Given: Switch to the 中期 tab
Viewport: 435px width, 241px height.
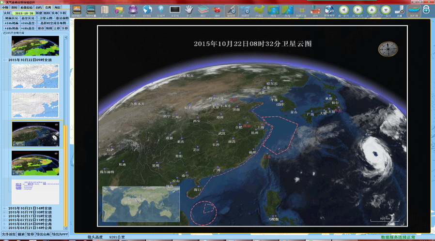Looking at the screenshot, I should point(5,7).
